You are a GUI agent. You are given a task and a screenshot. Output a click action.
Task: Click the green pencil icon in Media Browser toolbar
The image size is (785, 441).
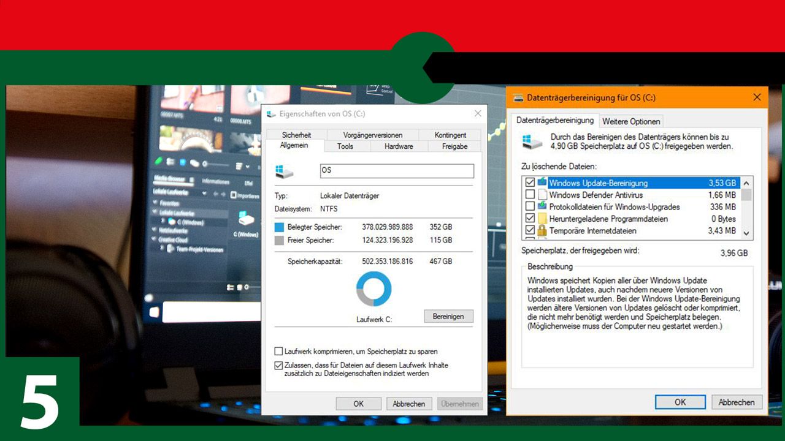[158, 162]
